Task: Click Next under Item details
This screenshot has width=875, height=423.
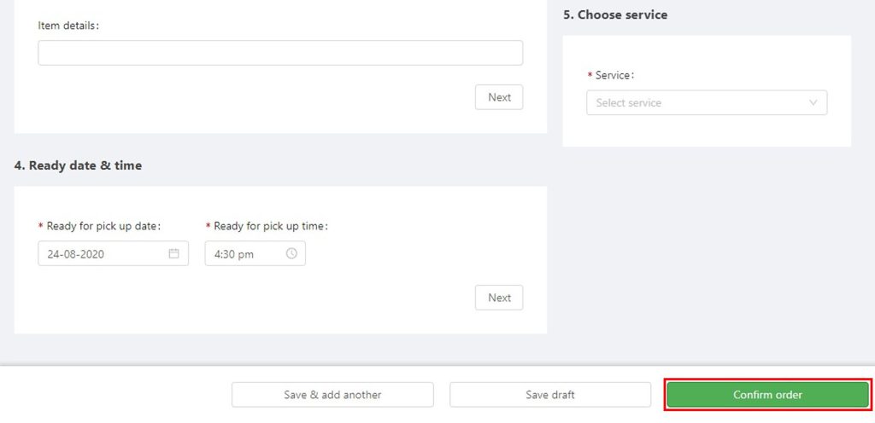Action: pos(499,97)
